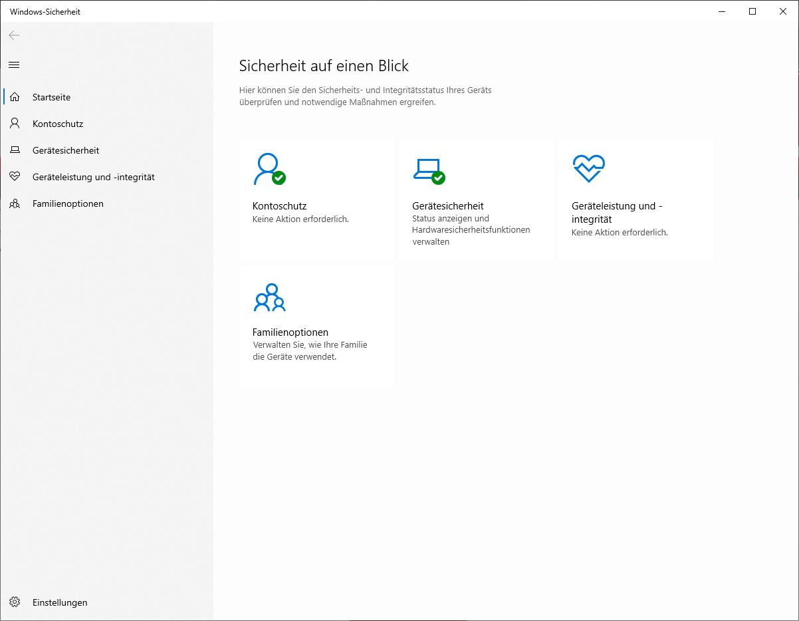
Task: Click the back arrow icon
Action: (x=14, y=35)
